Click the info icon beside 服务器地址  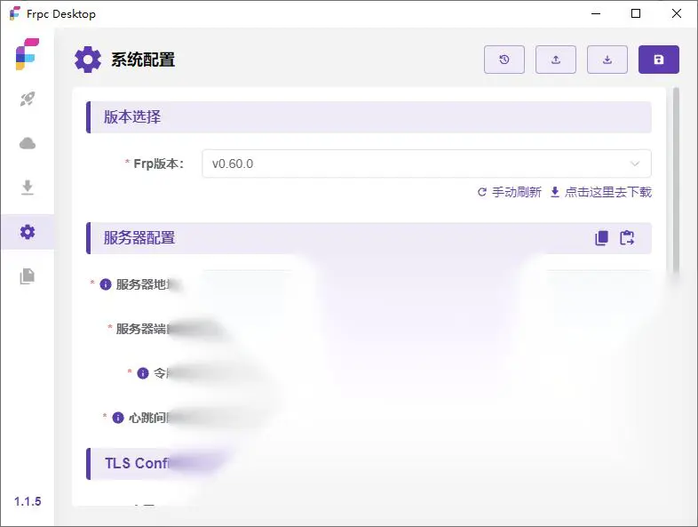106,284
